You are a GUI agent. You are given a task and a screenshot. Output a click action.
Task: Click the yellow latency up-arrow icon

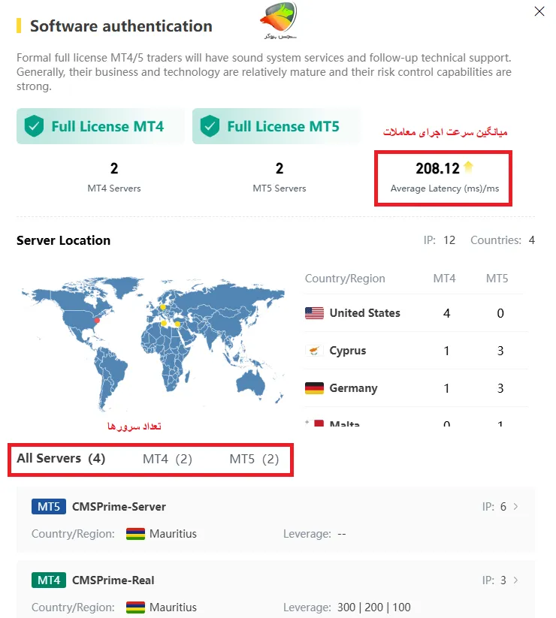(468, 167)
